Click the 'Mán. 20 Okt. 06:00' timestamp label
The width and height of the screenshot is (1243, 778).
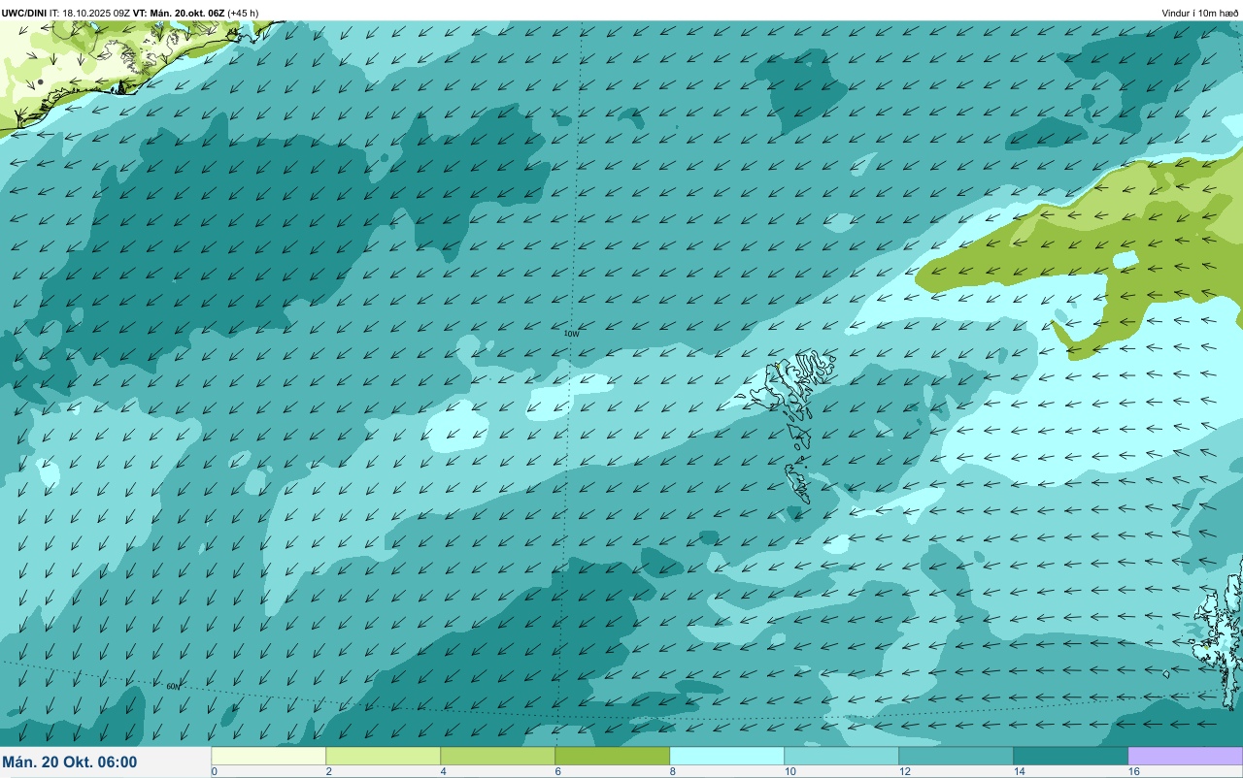(70, 762)
